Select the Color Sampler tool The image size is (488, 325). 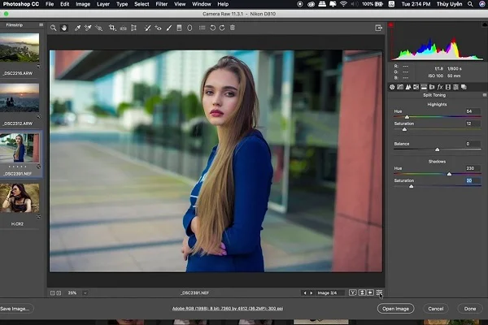tap(88, 28)
